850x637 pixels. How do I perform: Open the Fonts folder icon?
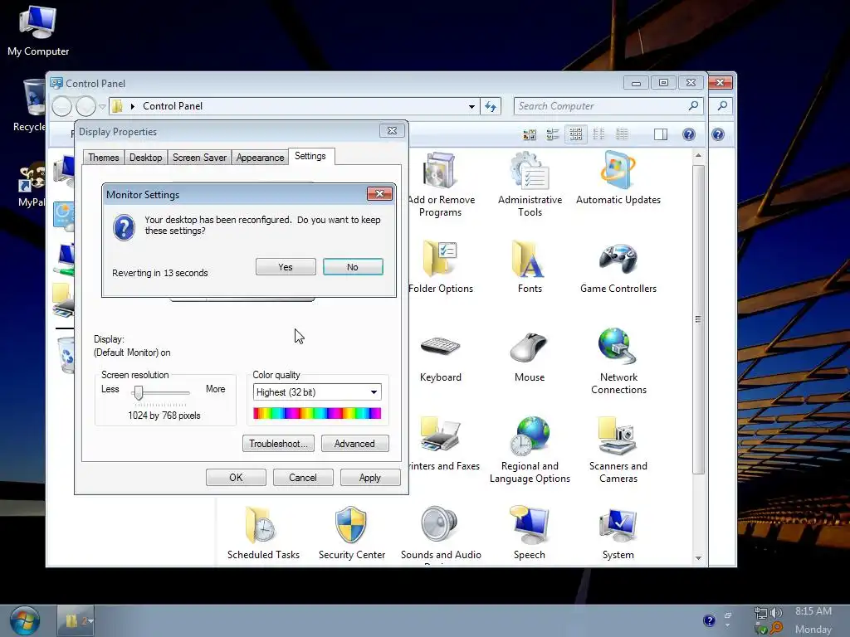pos(530,268)
